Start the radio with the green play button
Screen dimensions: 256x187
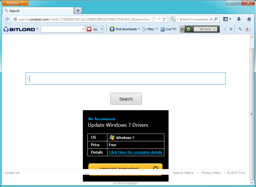tap(188, 29)
